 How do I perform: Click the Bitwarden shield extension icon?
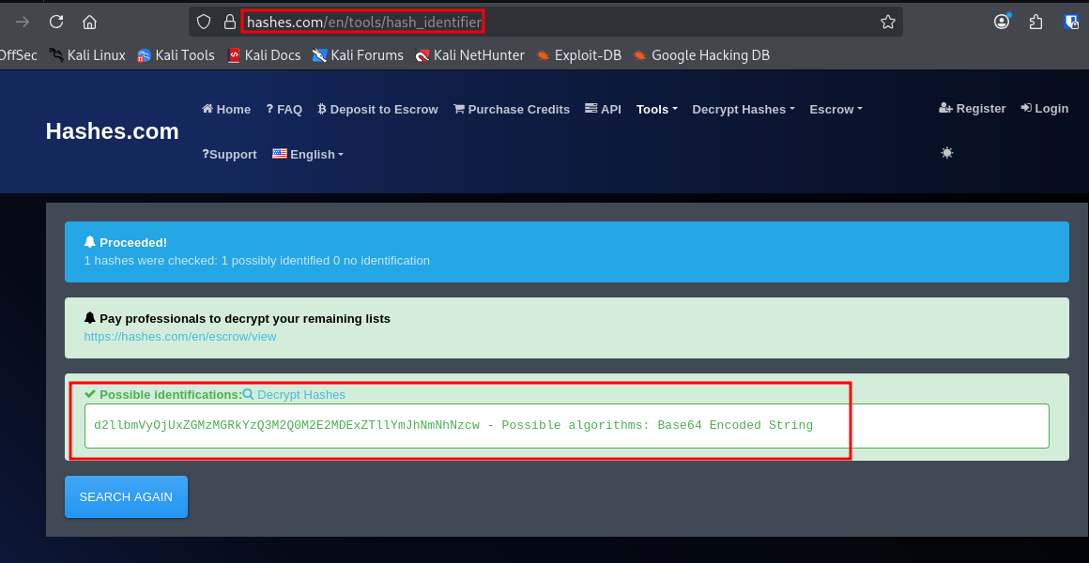click(x=1071, y=22)
